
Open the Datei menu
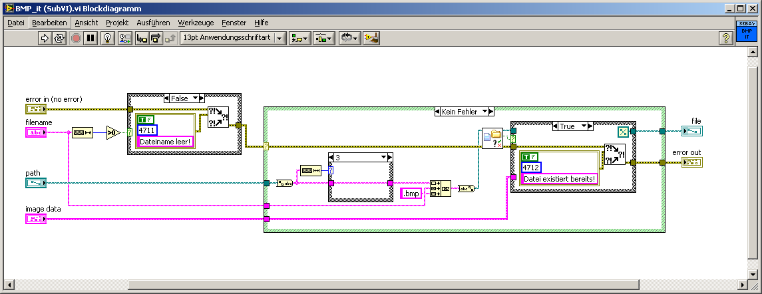[x=16, y=23]
